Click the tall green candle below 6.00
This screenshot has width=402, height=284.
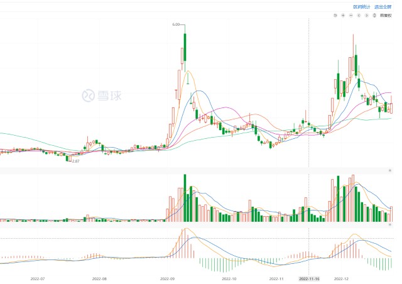185,47
